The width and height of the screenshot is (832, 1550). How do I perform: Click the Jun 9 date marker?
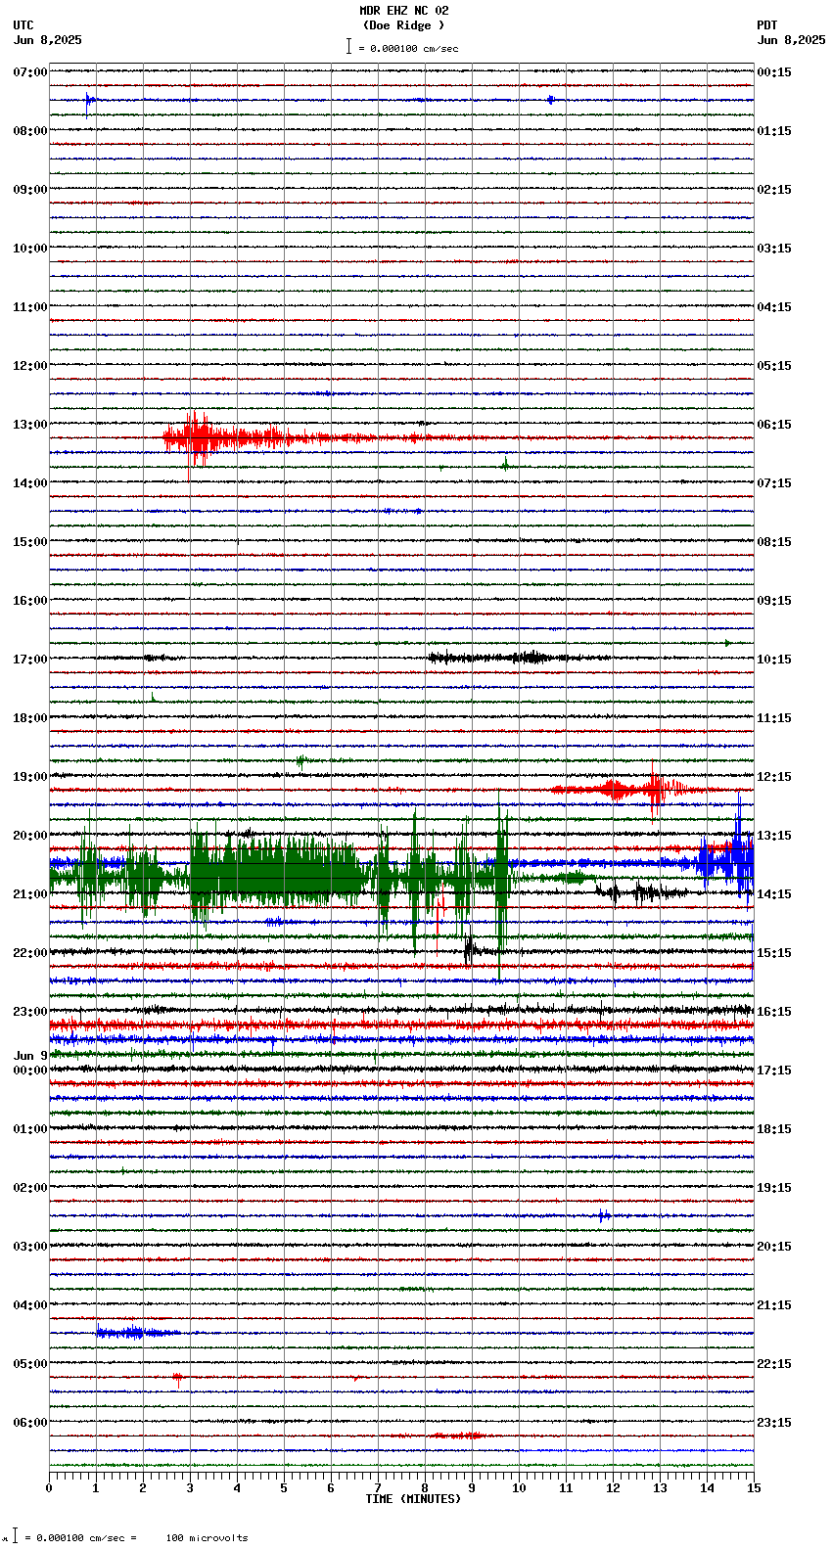point(30,1056)
